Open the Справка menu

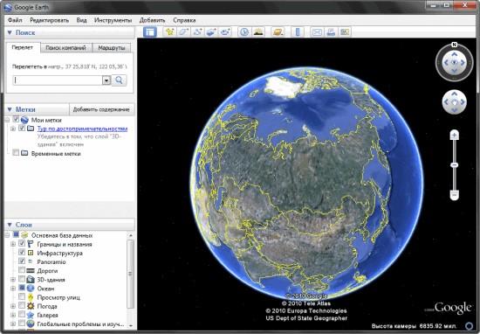pos(184,20)
